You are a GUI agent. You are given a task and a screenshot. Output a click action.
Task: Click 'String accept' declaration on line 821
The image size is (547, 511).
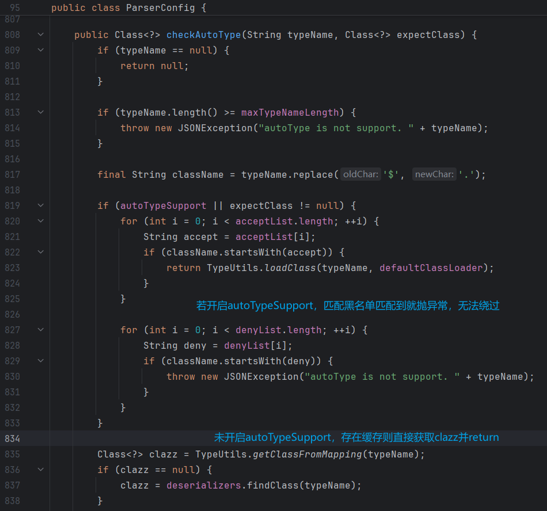pyautogui.click(x=180, y=237)
